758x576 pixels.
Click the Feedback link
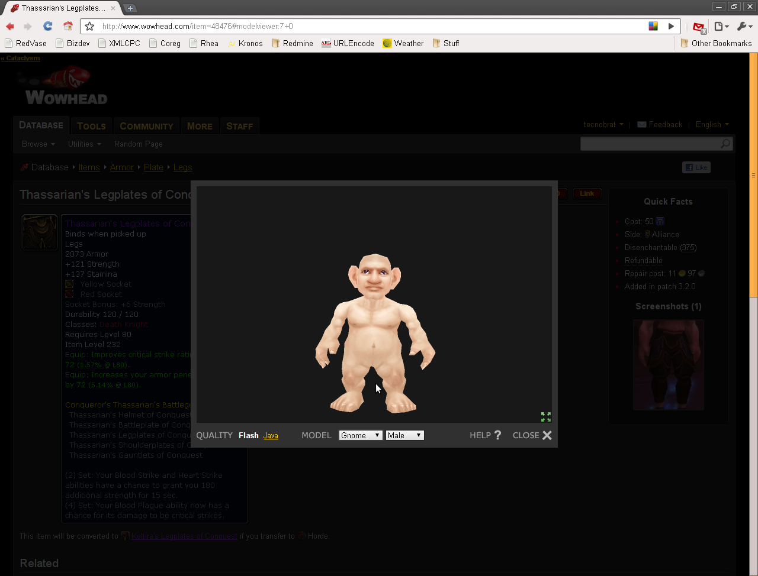[660, 124]
